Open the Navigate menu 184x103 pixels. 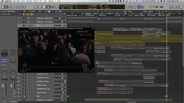(29, 1)
